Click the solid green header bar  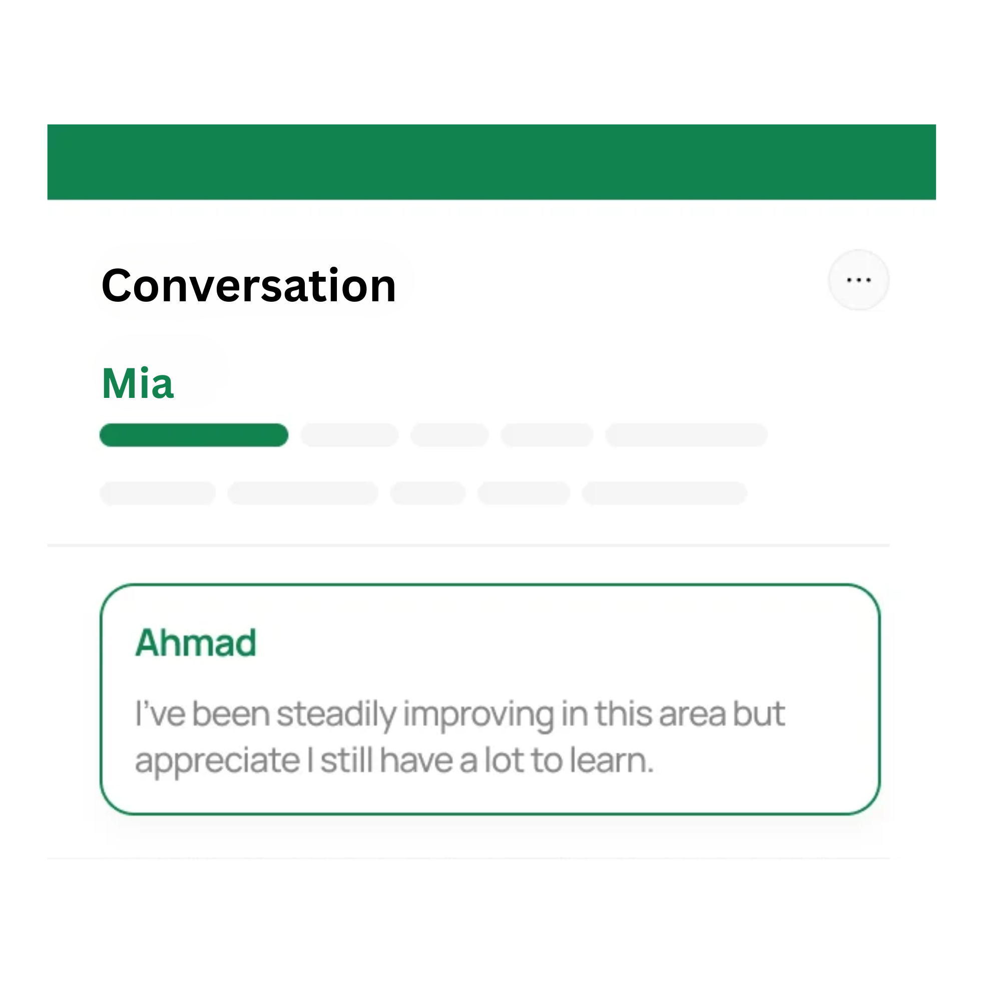pos(491,162)
